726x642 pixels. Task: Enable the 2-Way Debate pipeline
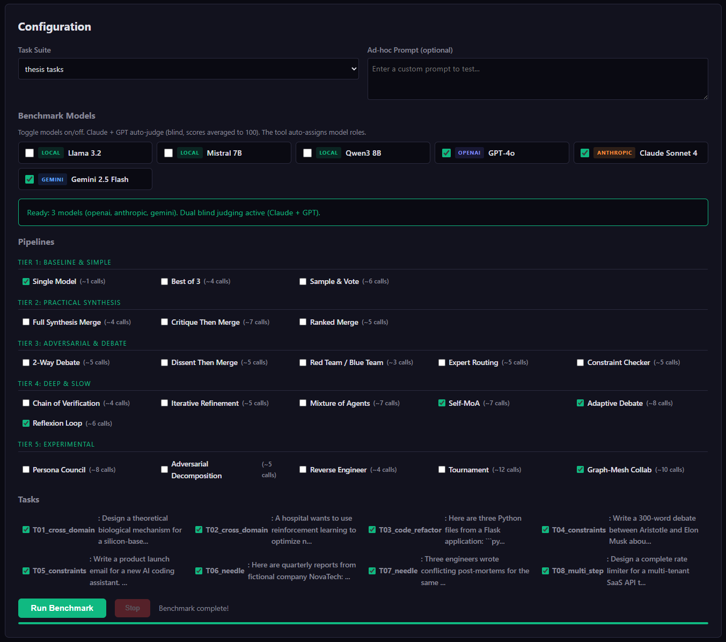(26, 362)
